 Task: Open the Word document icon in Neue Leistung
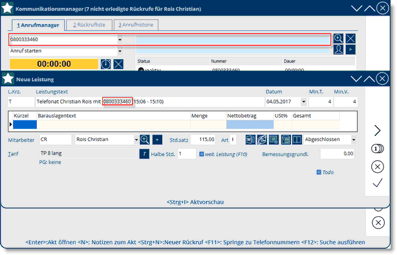[250, 140]
